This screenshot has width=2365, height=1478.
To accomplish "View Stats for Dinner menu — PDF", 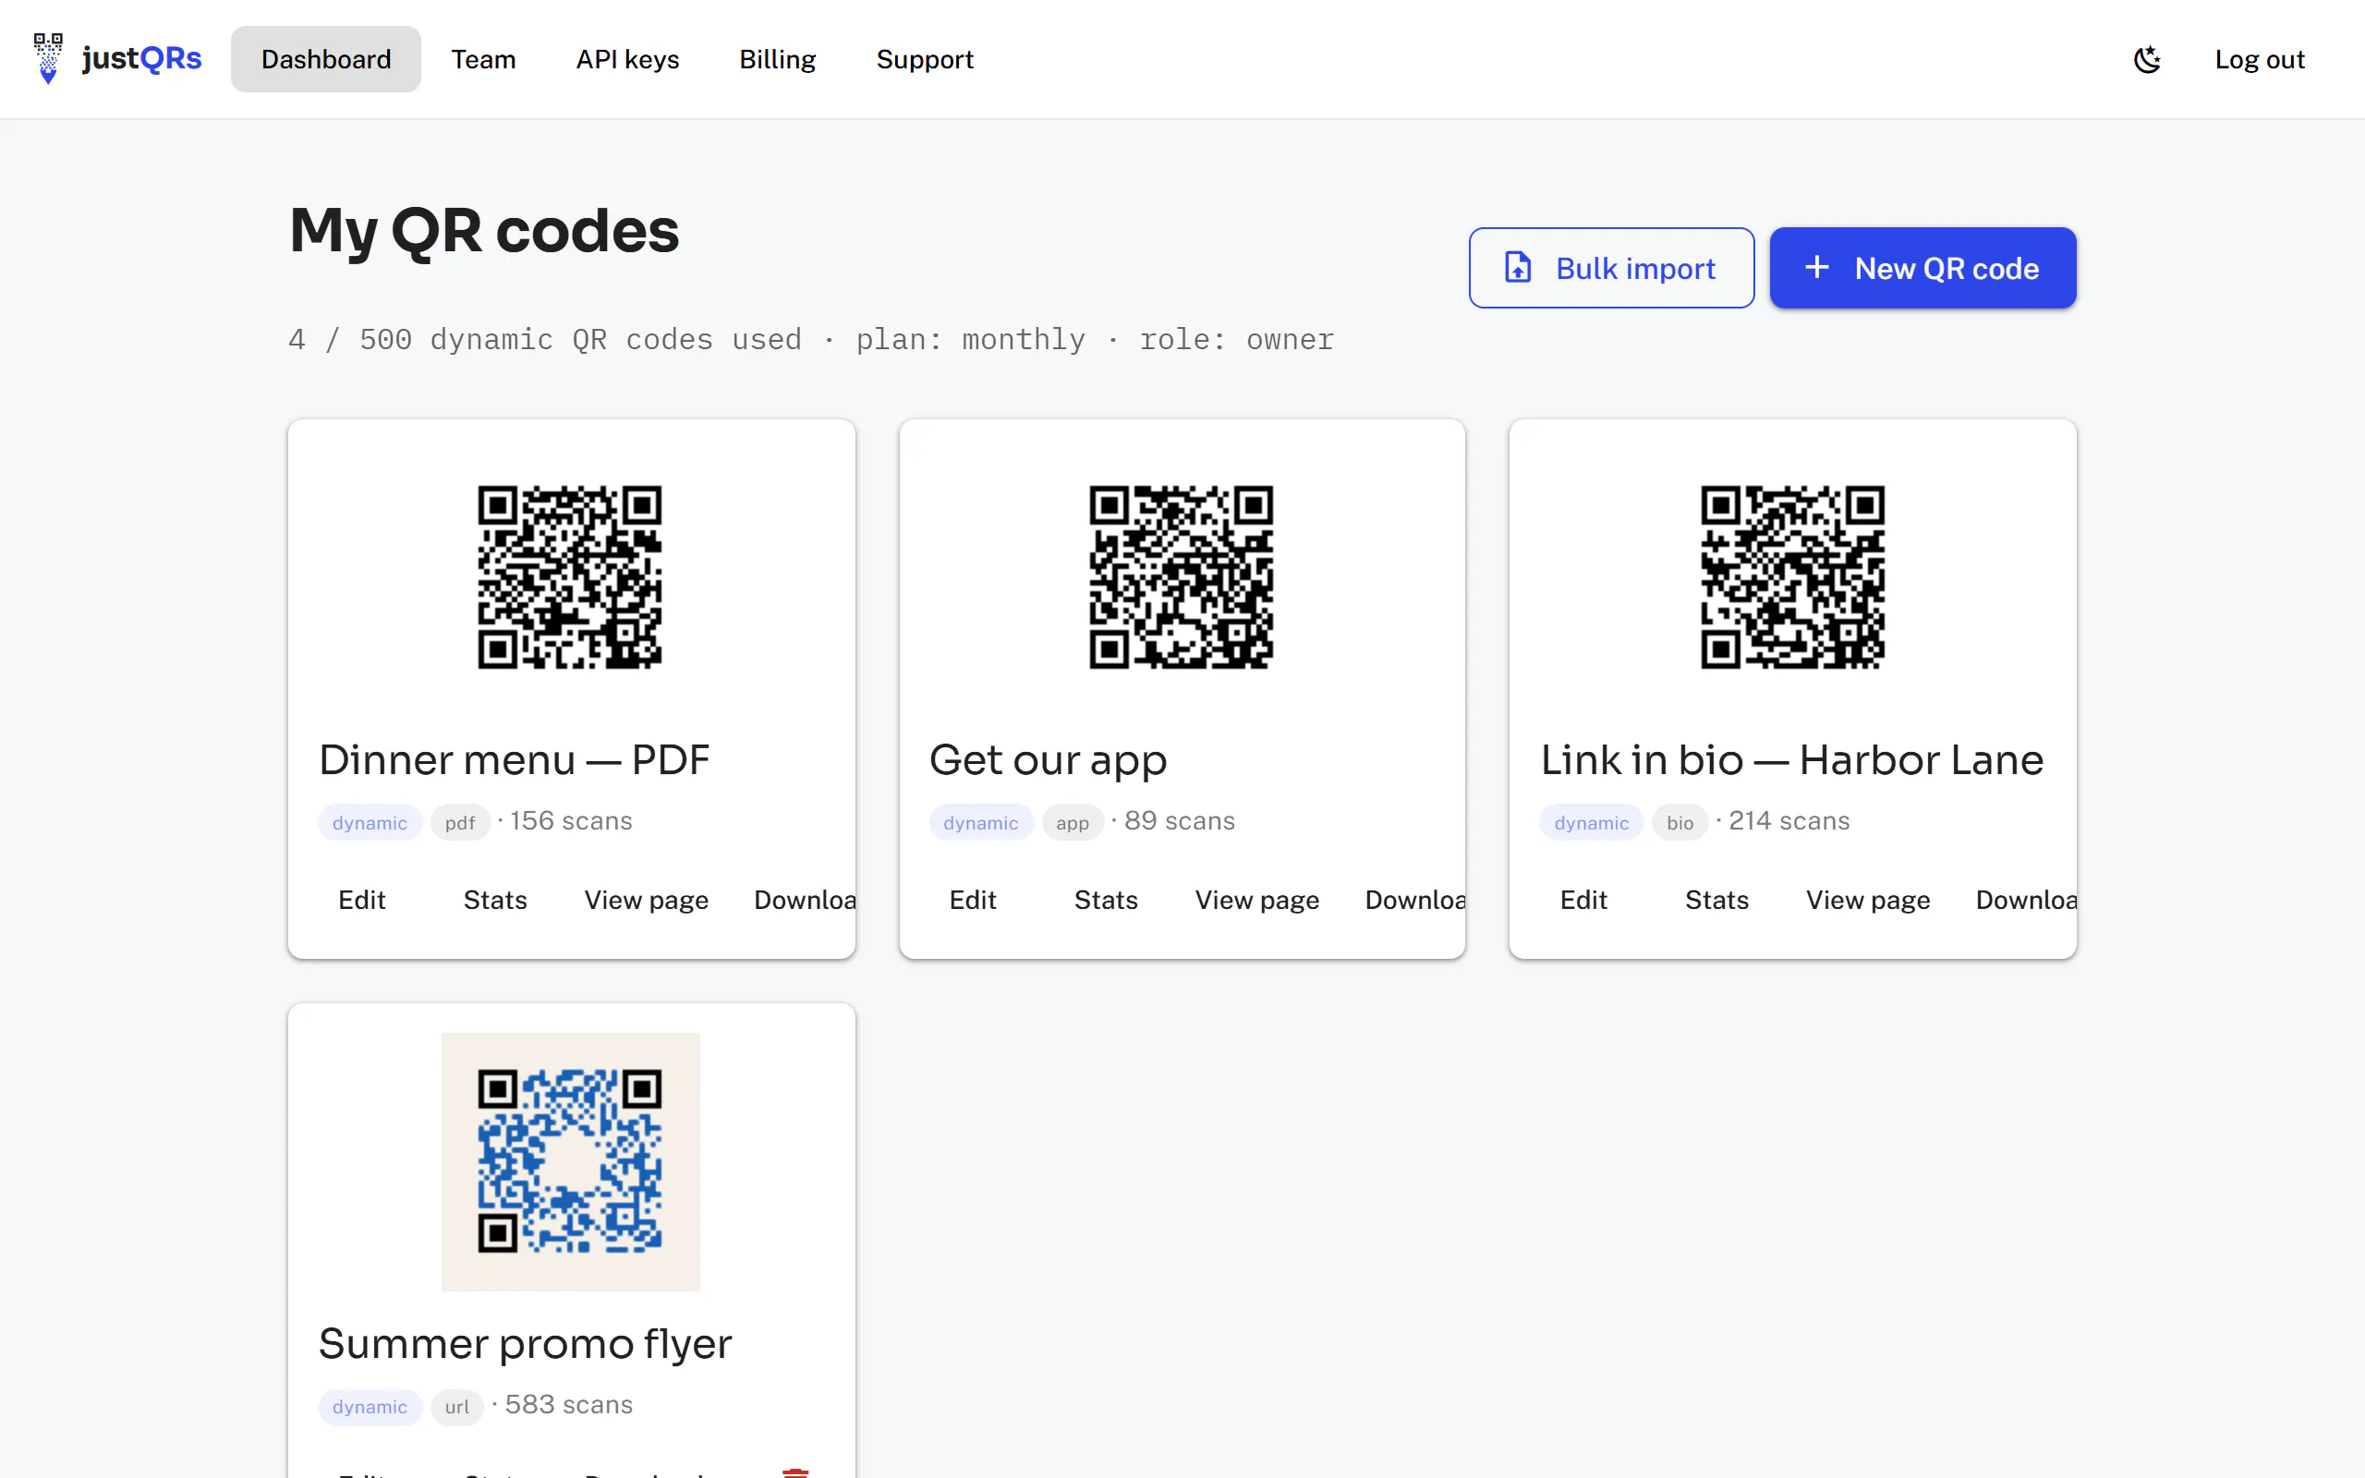I will coord(494,901).
